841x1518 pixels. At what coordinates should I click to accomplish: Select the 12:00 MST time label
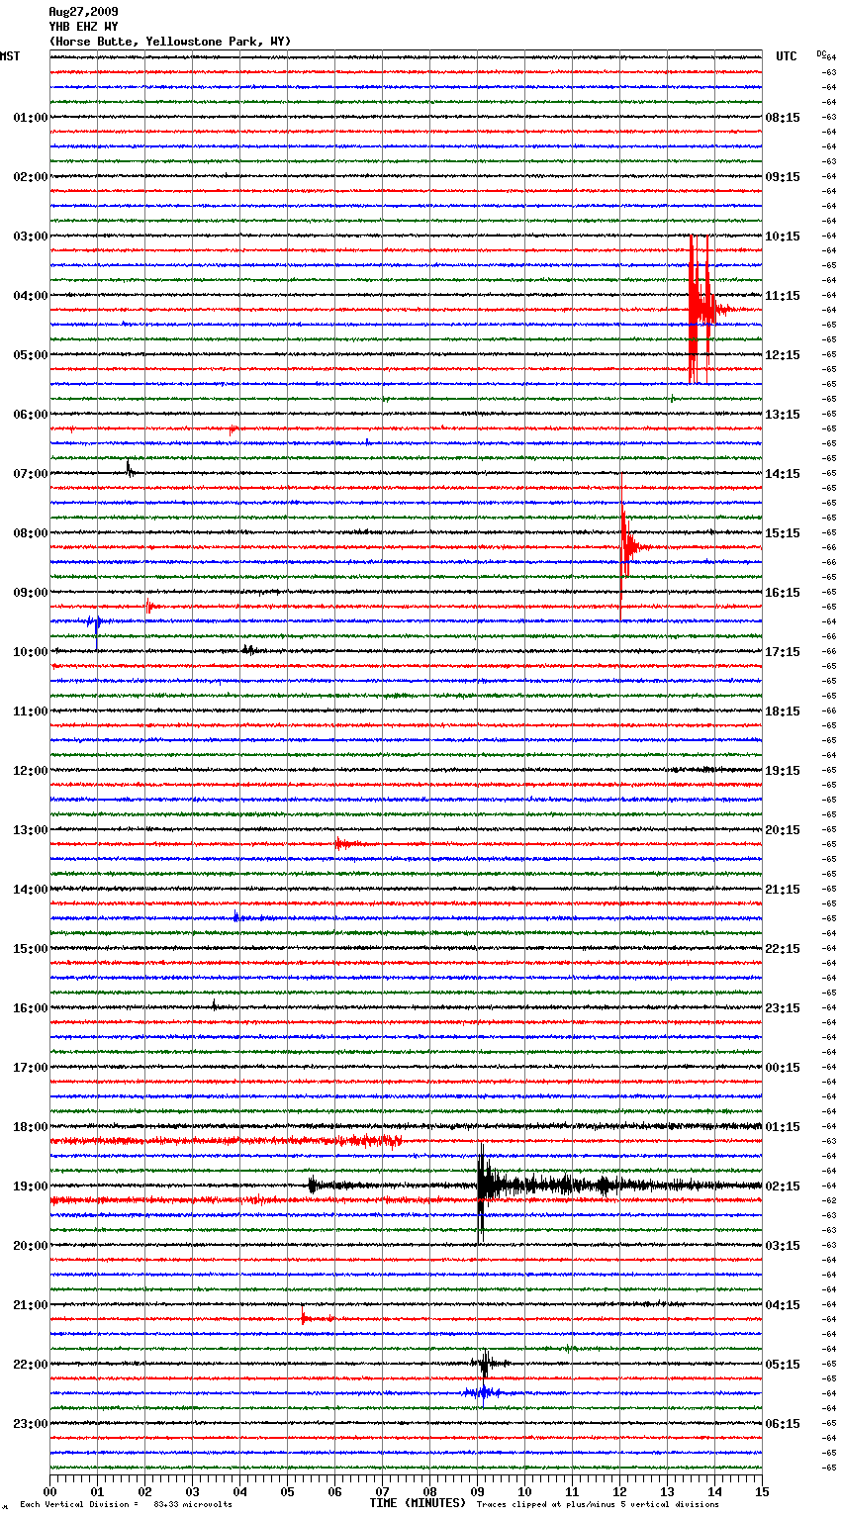pos(31,771)
